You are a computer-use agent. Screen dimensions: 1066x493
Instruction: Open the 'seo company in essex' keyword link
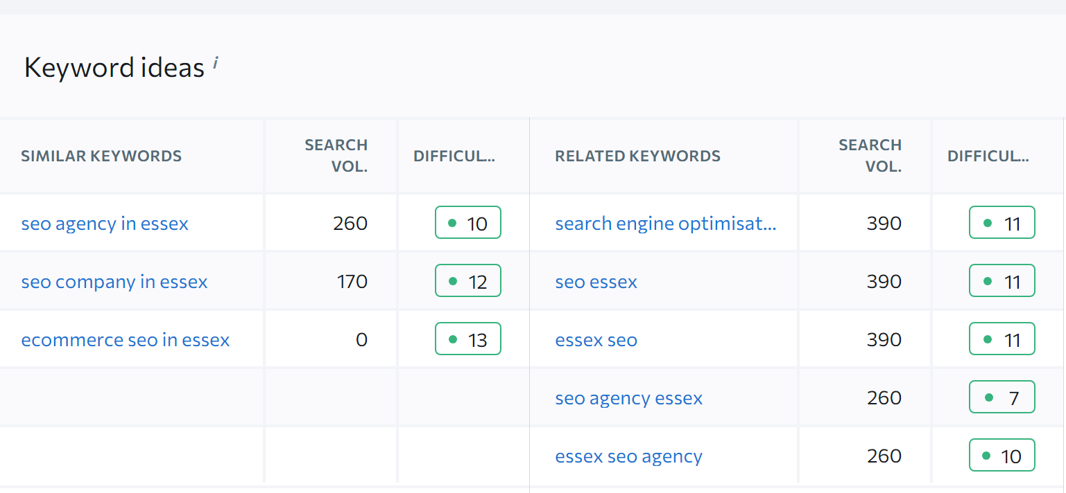[114, 282]
